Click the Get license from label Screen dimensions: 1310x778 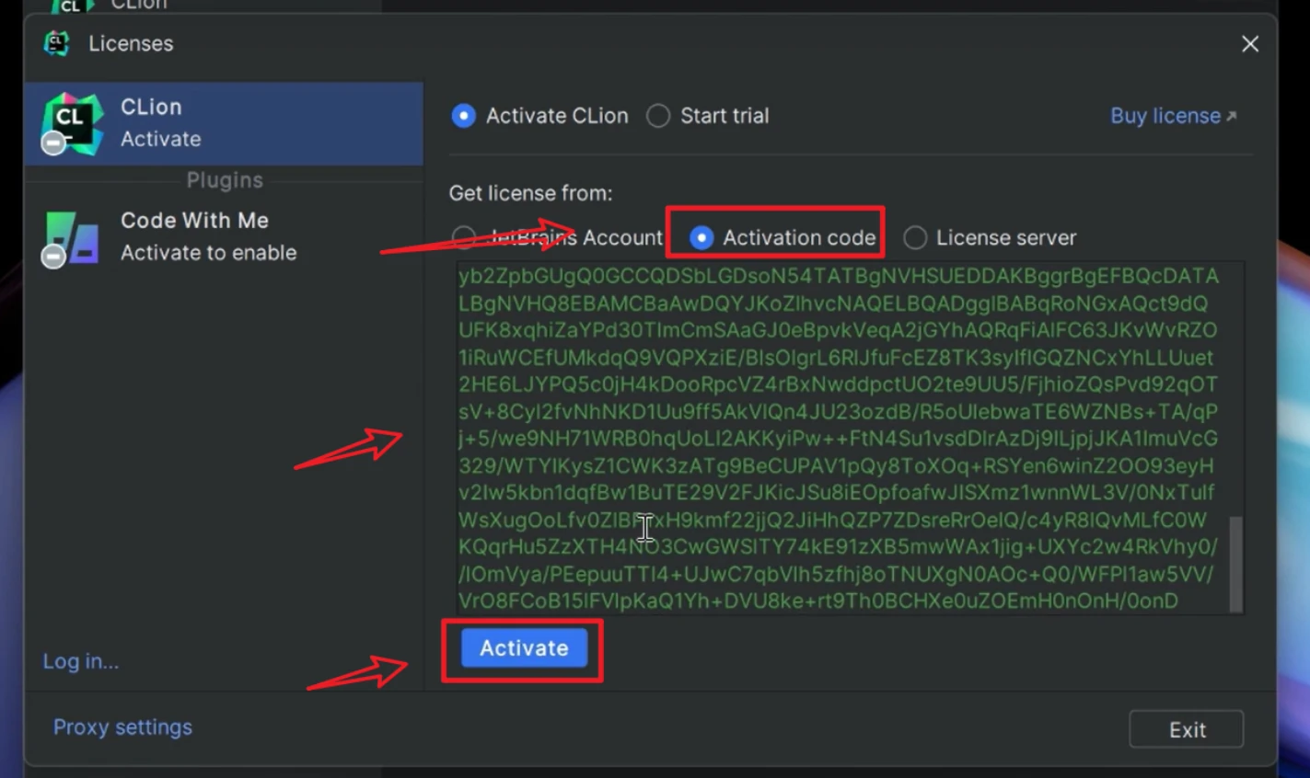(x=530, y=193)
